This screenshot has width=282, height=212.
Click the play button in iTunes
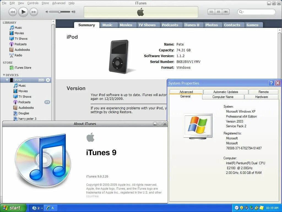tap(23, 12)
